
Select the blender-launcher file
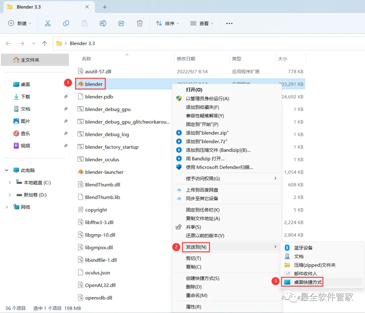click(x=104, y=172)
